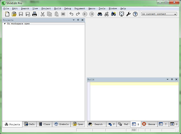
Task: Click the Copy icon
Action: click(x=49, y=14)
